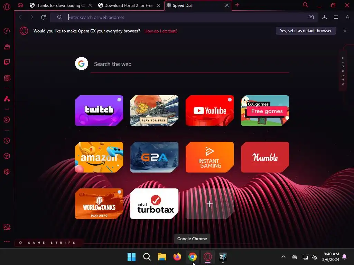Image resolution: width=354 pixels, height=265 pixels.
Task: Open sidebar three-dots setup menu
Action: tap(7, 242)
